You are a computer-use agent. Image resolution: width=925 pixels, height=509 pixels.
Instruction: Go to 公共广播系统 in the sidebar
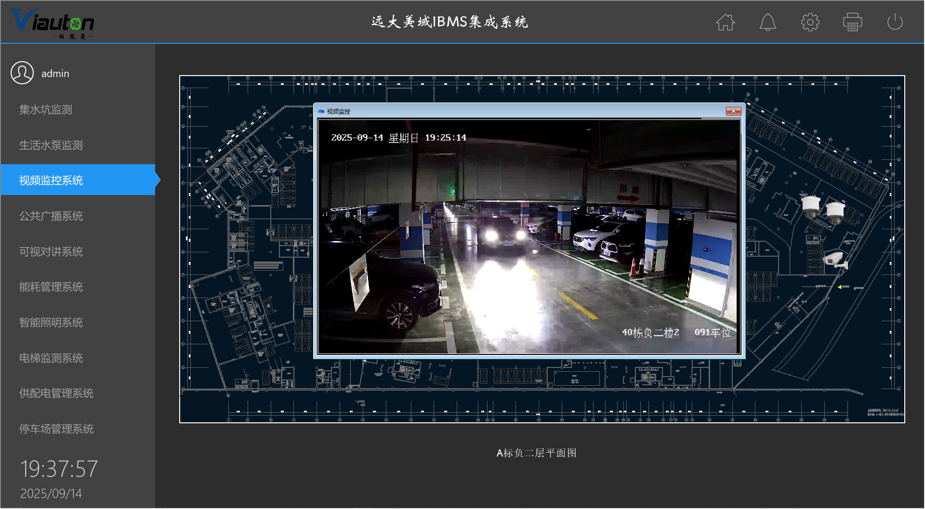(51, 216)
